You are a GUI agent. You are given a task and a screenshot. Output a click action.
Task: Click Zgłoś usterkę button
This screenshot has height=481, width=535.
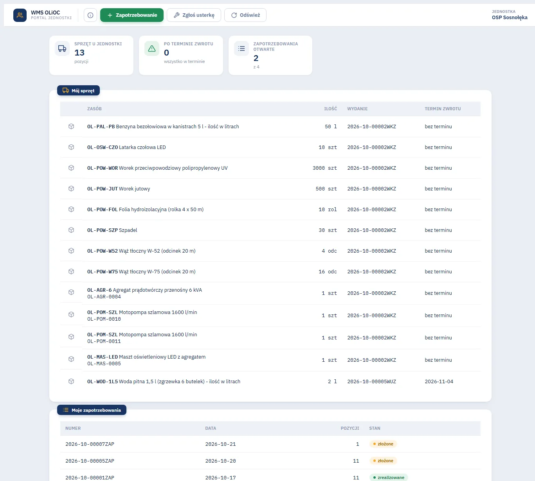194,15
